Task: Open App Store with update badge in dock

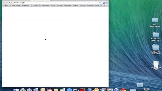Action: point(103,89)
